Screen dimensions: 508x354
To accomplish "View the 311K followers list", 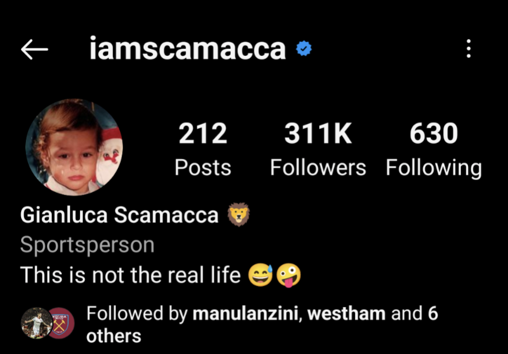I will tap(318, 133).
